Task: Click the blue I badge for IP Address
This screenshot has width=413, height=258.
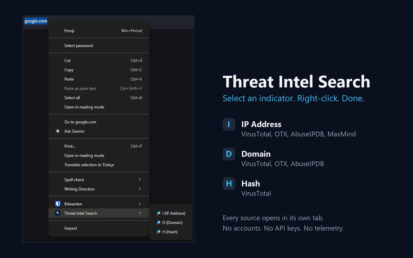Action: [229, 124]
